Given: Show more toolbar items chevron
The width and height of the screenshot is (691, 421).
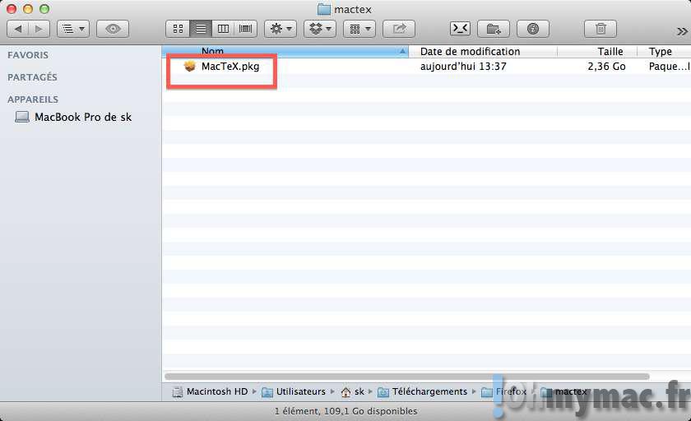Looking at the screenshot, I should 682,31.
